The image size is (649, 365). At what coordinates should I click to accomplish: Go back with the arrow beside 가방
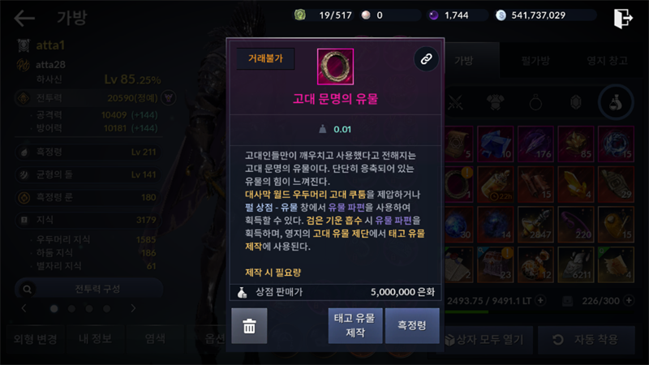tap(24, 18)
